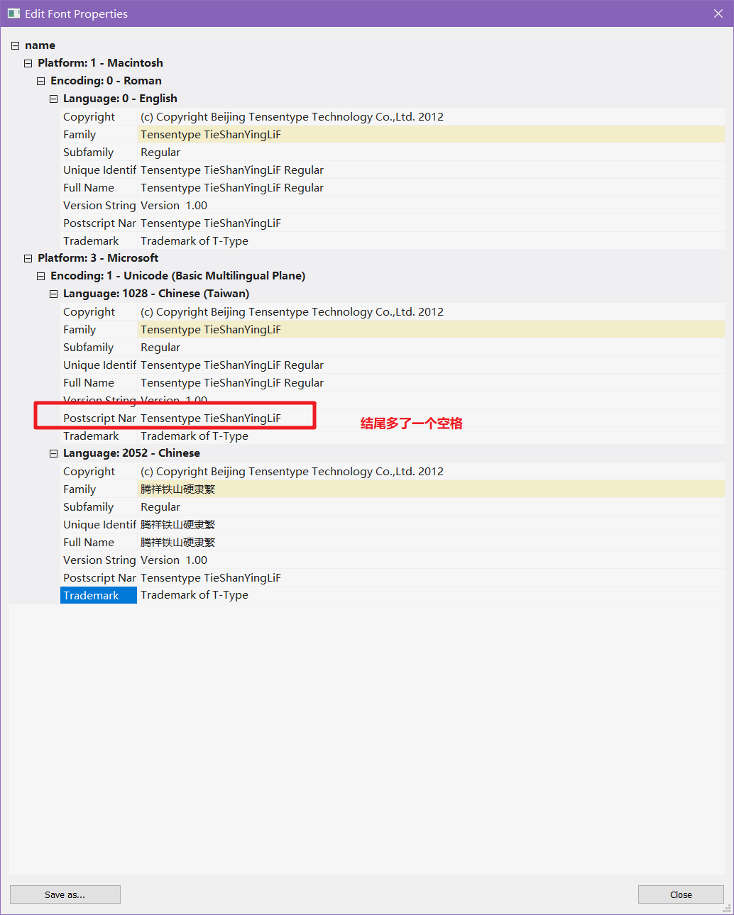Collapse Language: 2052 - Chinese node
The width and height of the screenshot is (734, 915).
point(53,453)
